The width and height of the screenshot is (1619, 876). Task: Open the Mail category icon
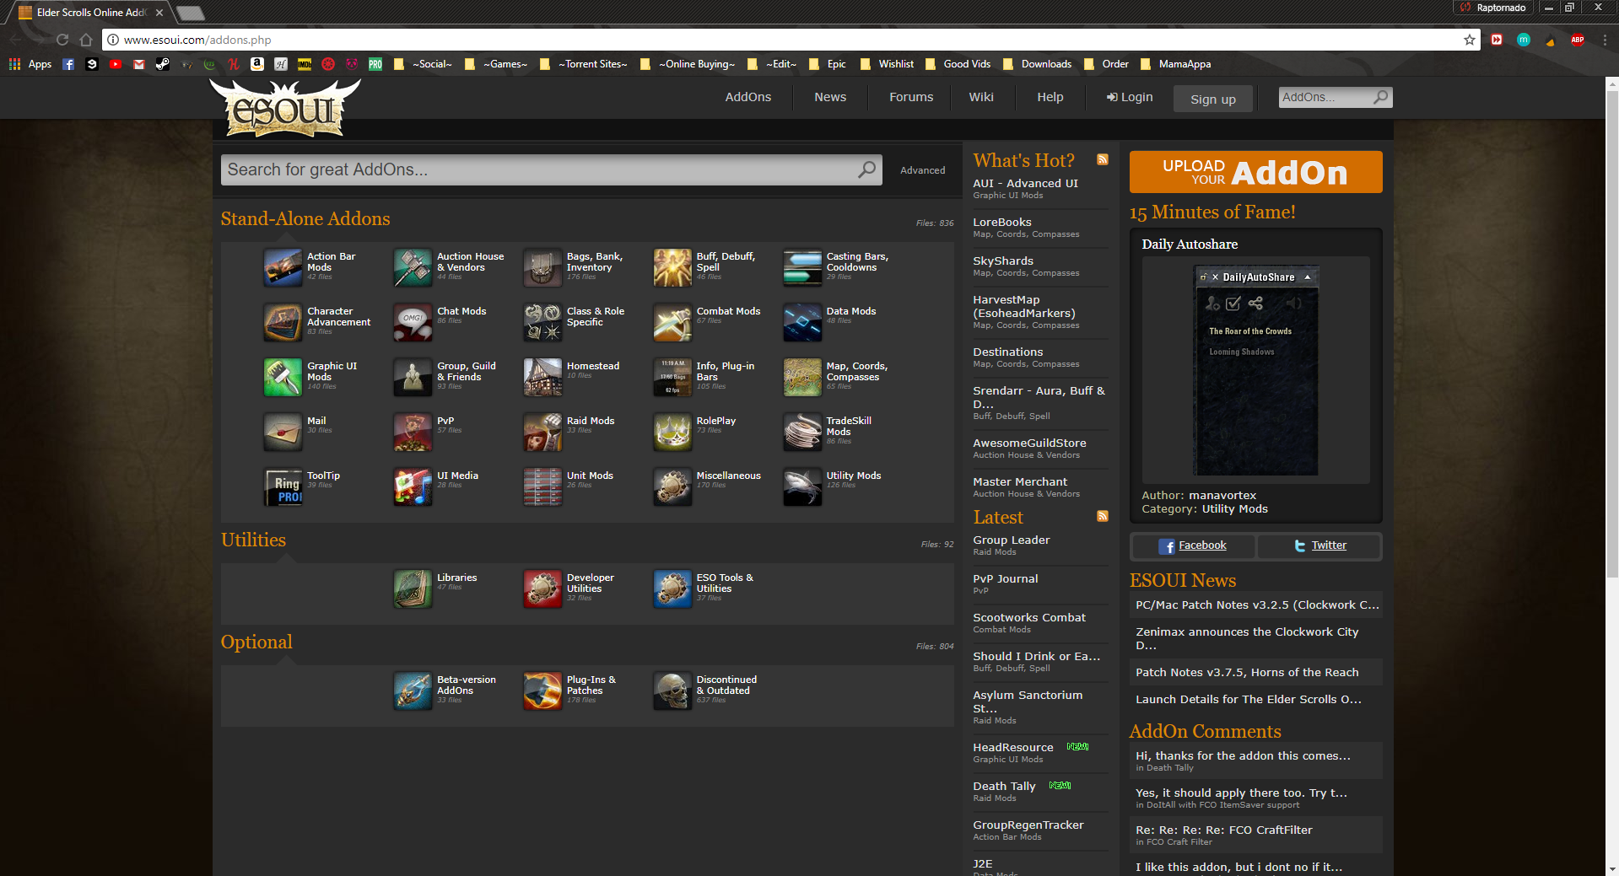(283, 433)
